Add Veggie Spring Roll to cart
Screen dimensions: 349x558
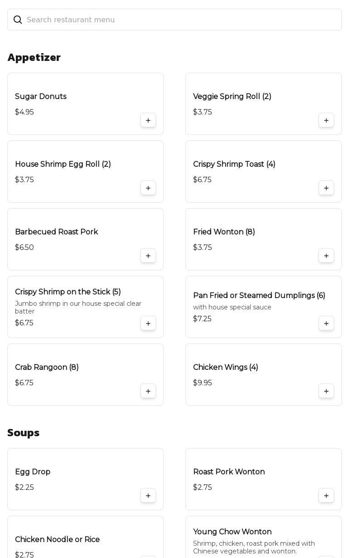pos(326,120)
